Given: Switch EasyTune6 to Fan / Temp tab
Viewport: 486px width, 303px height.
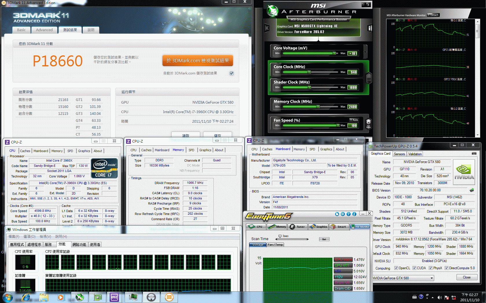Looking at the screenshot, I should [x=275, y=245].
